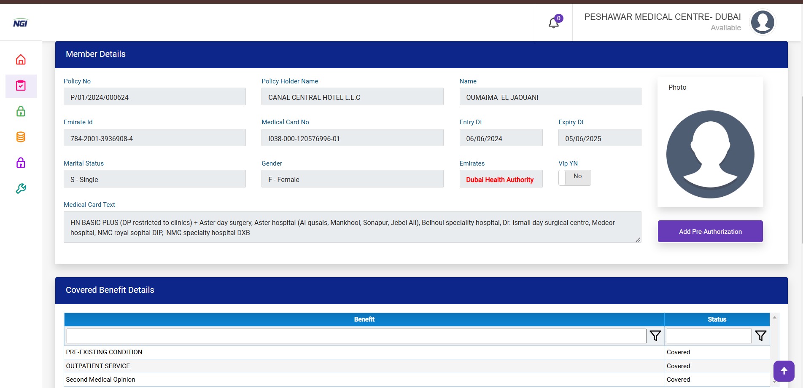Click the Status filter text field
The width and height of the screenshot is (803, 388).
(709, 336)
